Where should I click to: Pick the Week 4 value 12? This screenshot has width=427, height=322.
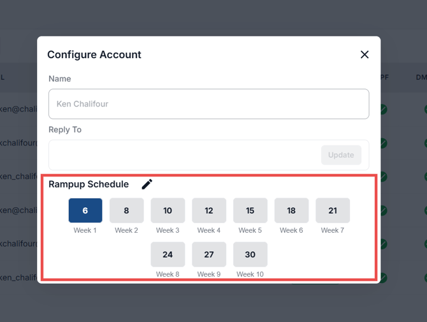[209, 210]
